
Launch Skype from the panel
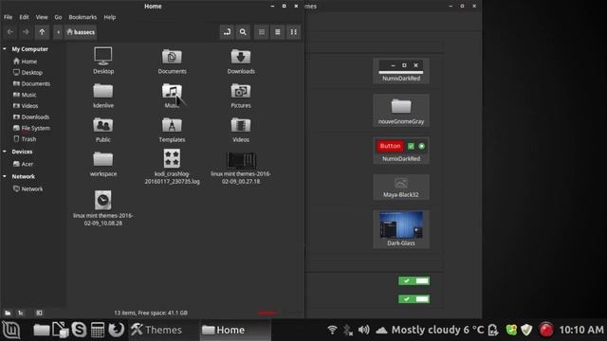click(79, 330)
